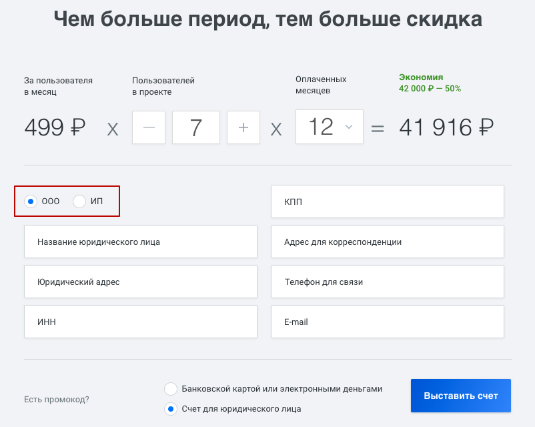Click the КПП input field
The height and width of the screenshot is (427, 535).
(x=388, y=201)
